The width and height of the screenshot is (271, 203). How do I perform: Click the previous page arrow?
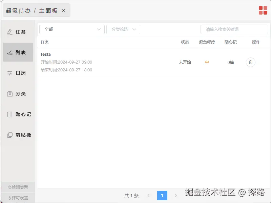pyautogui.click(x=148, y=196)
